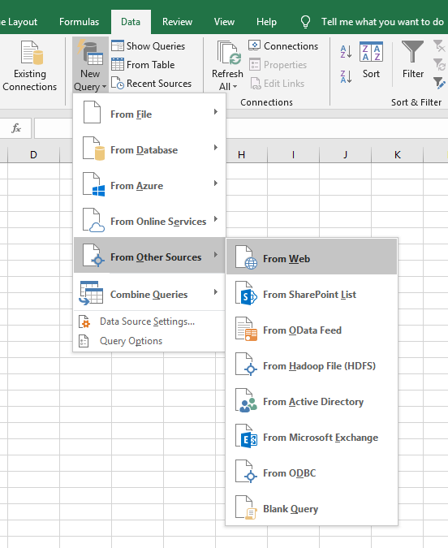Open Refresh All dropdown arrow
Viewport: 448px width, 548px height.
click(235, 86)
